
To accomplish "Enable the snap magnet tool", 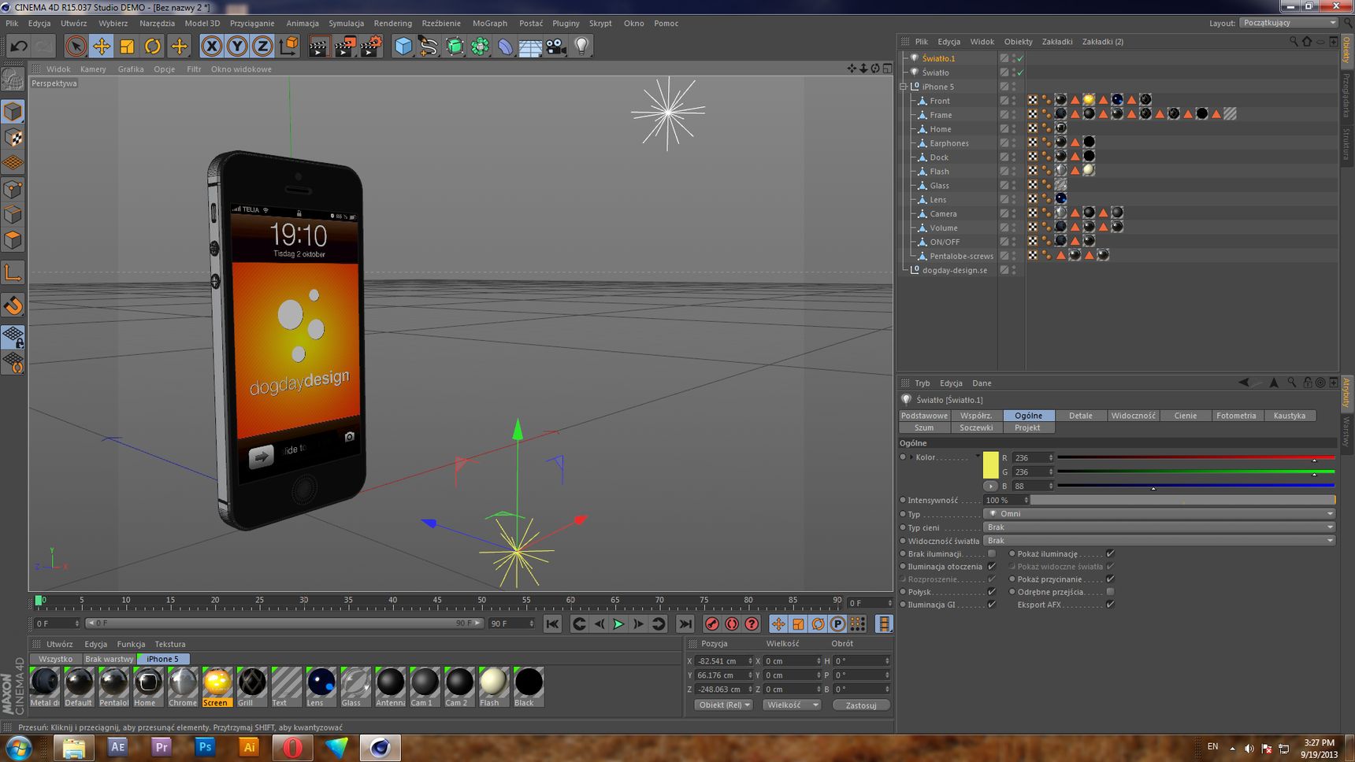I will coord(13,306).
